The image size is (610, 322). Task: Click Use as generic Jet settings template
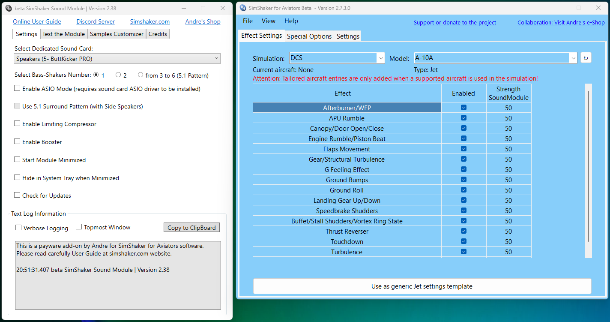click(x=422, y=286)
